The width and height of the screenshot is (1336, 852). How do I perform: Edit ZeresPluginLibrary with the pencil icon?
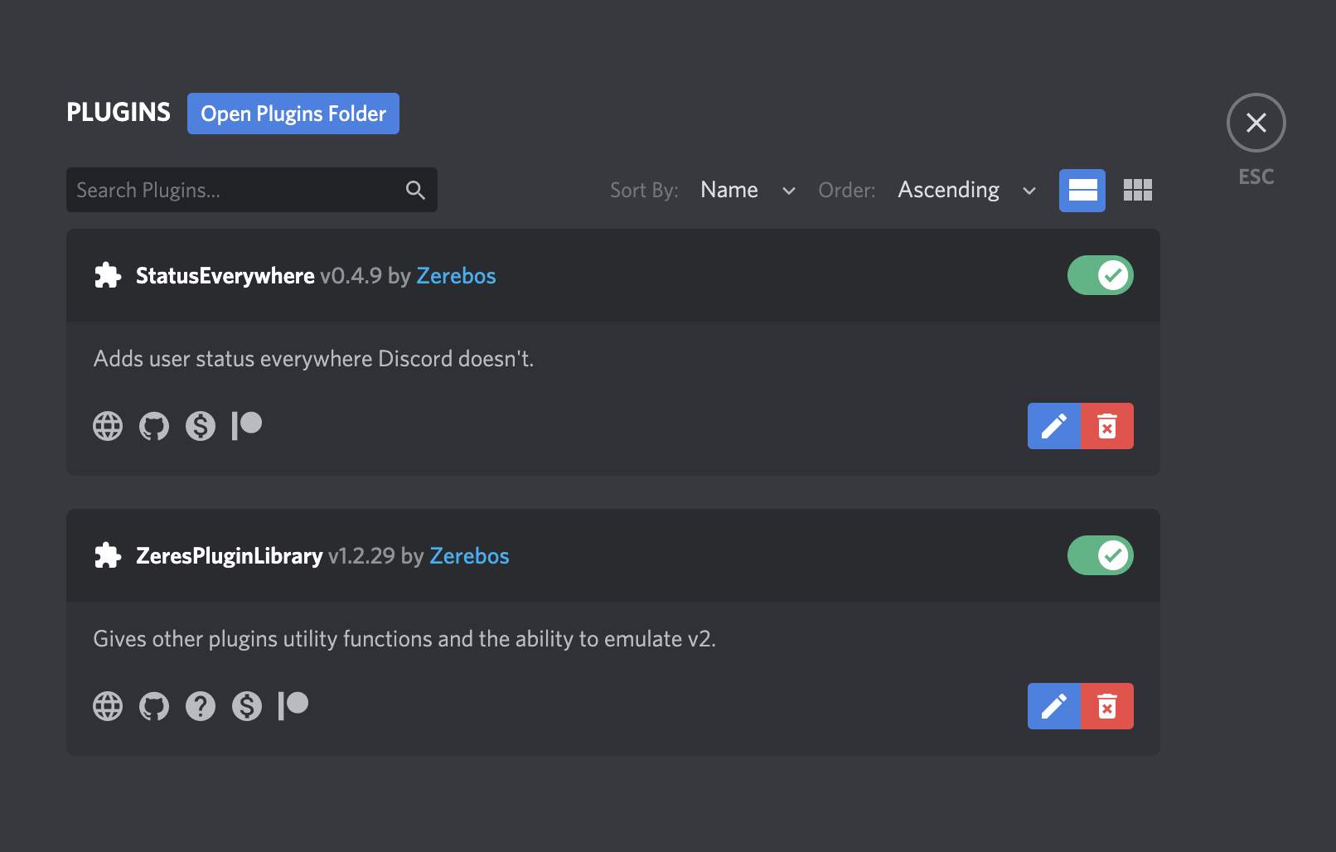(x=1053, y=705)
